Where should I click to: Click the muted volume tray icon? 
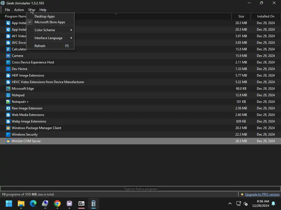(246, 203)
